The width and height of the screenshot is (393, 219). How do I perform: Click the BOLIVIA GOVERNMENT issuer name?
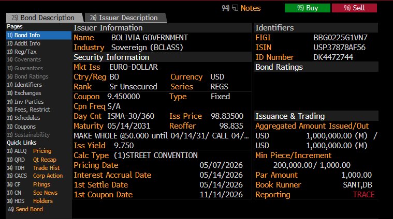(149, 38)
